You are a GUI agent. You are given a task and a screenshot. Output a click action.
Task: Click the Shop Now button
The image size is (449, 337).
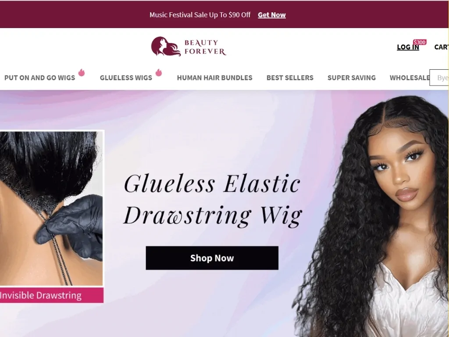pos(212,258)
